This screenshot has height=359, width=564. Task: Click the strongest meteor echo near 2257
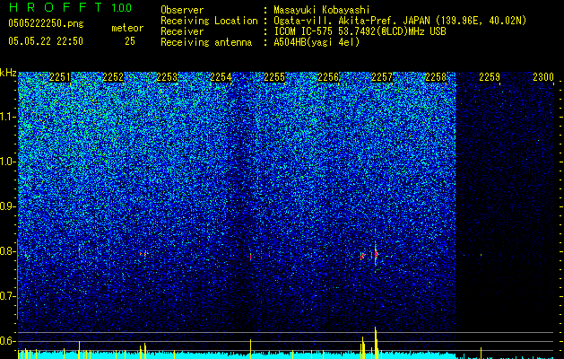[x=376, y=255]
